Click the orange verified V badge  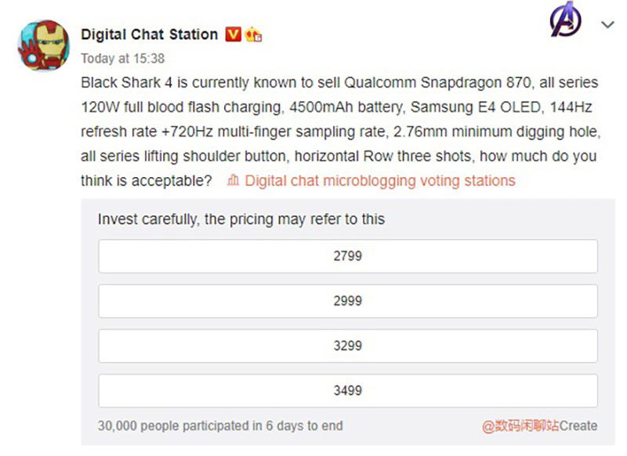pyautogui.click(x=233, y=34)
